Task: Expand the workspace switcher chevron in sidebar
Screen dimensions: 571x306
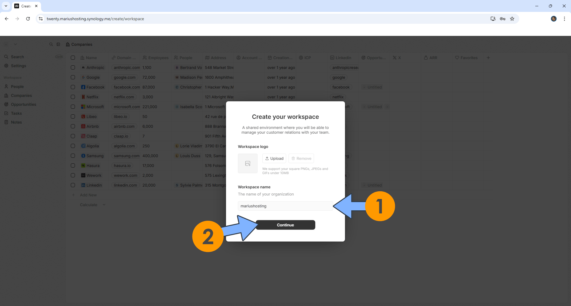Action: pyautogui.click(x=15, y=44)
